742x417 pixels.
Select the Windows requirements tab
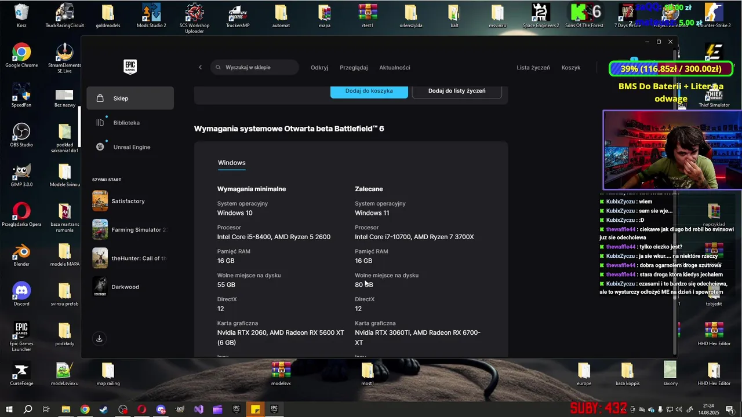coord(232,163)
